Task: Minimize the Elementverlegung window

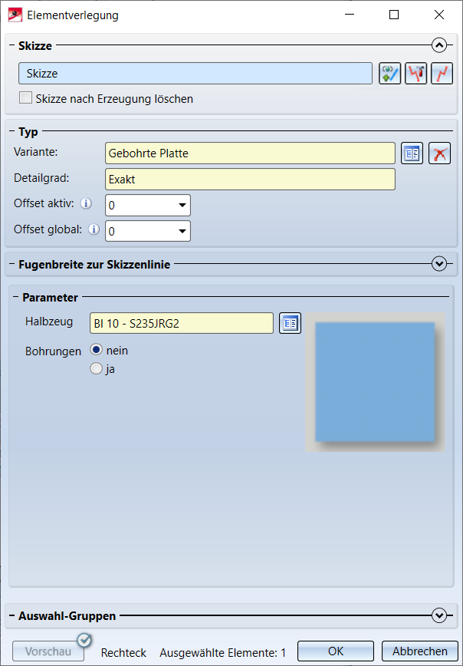Action: (x=350, y=15)
